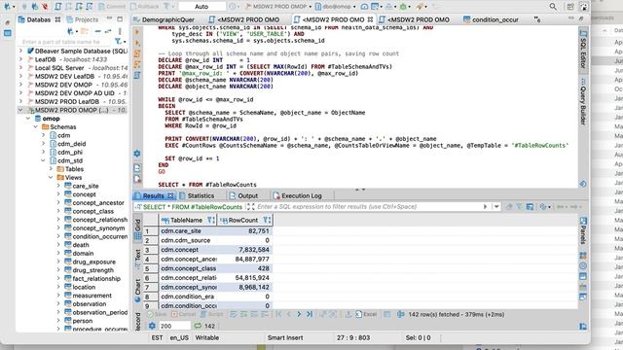Export results to Excel
Viewport: 623px width, 350px height.
[x=366, y=314]
